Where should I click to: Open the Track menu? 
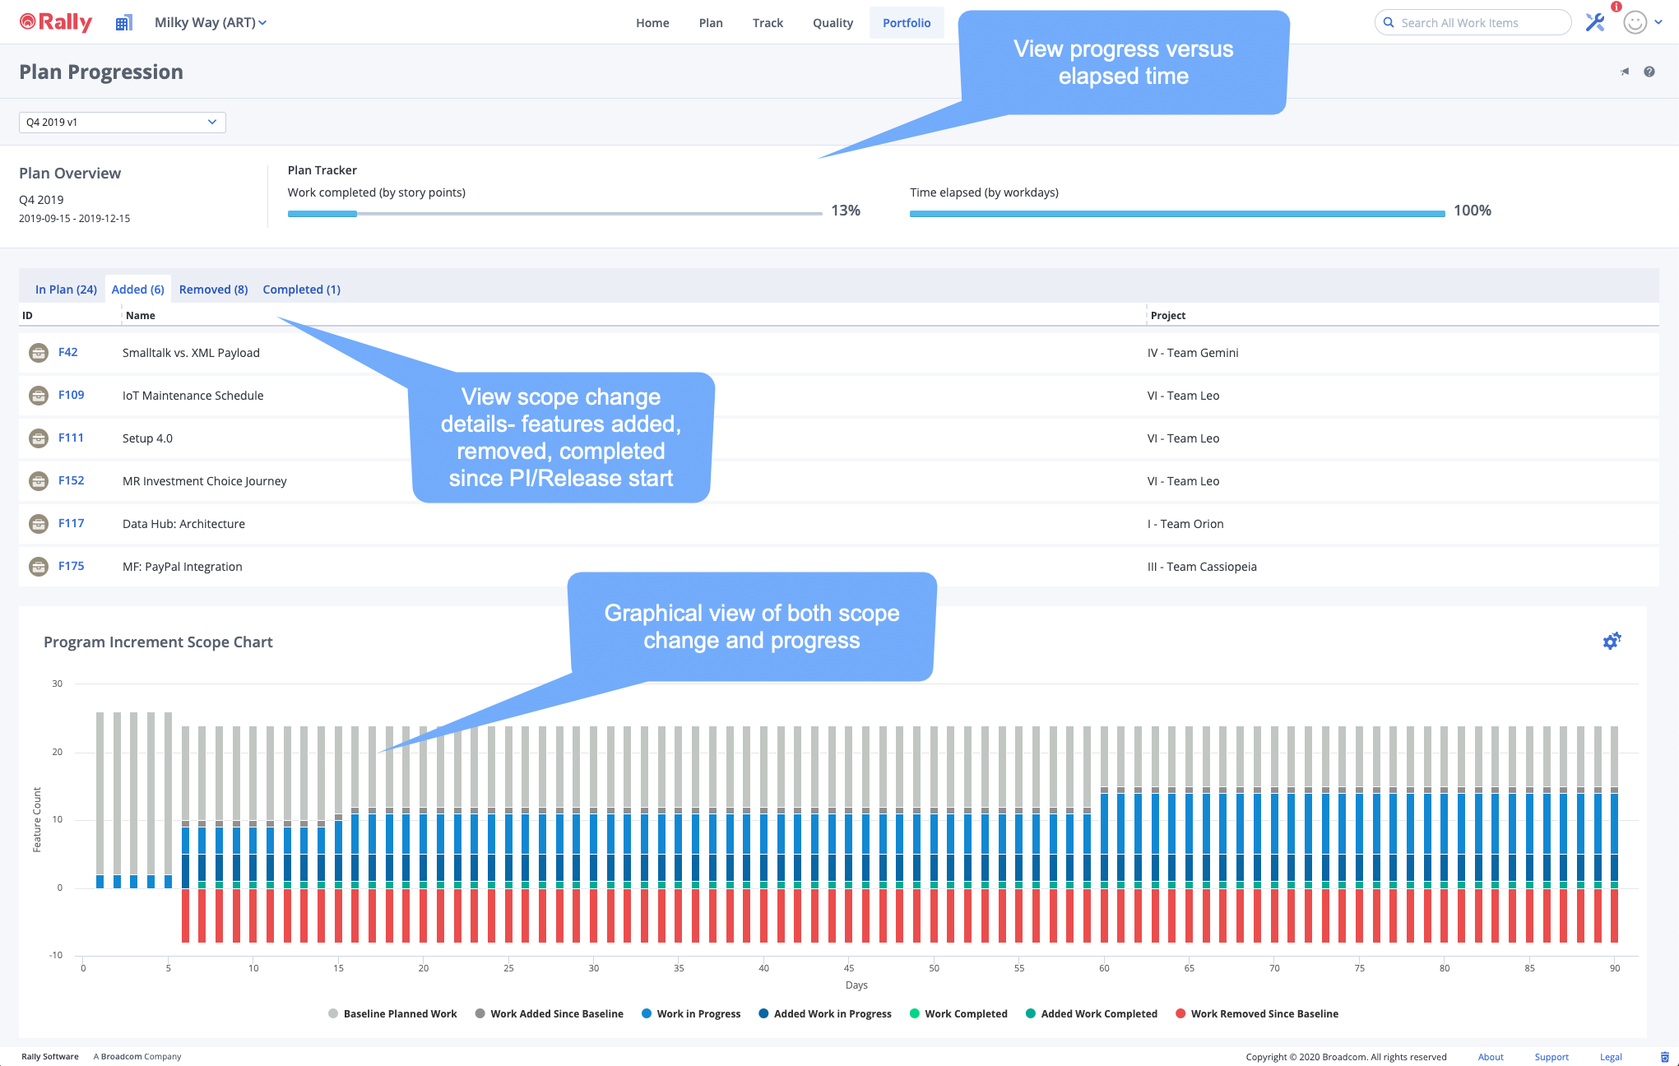768,23
